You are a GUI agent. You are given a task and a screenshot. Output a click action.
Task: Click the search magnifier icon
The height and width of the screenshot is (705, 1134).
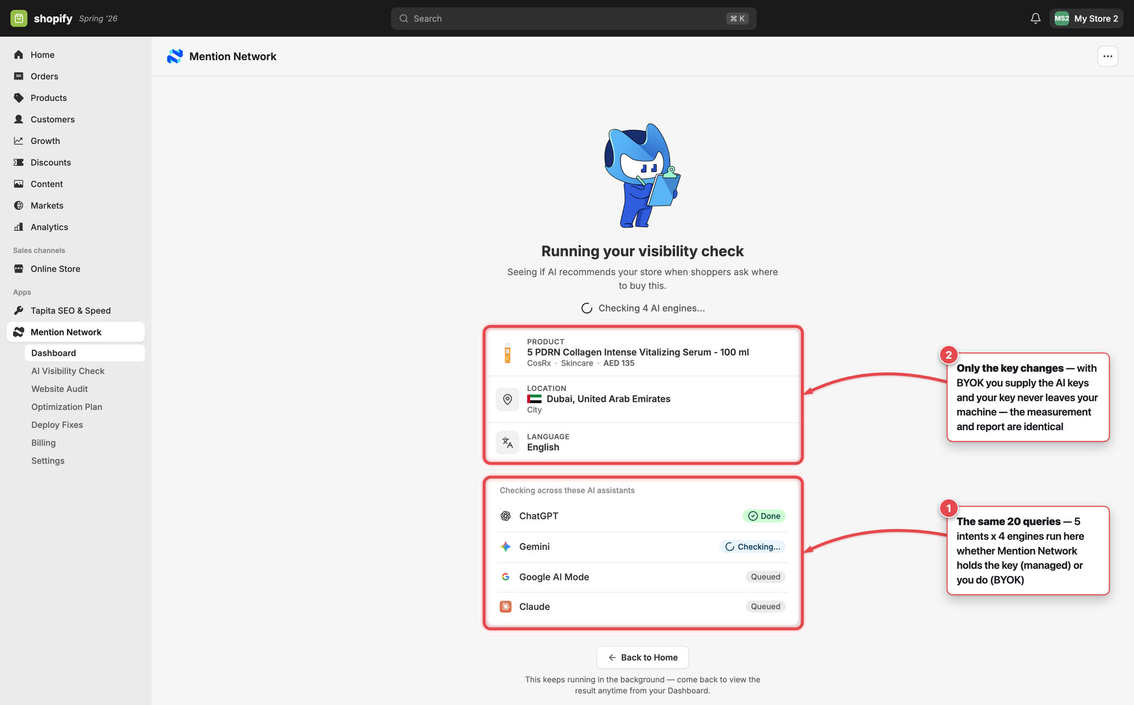tap(404, 19)
